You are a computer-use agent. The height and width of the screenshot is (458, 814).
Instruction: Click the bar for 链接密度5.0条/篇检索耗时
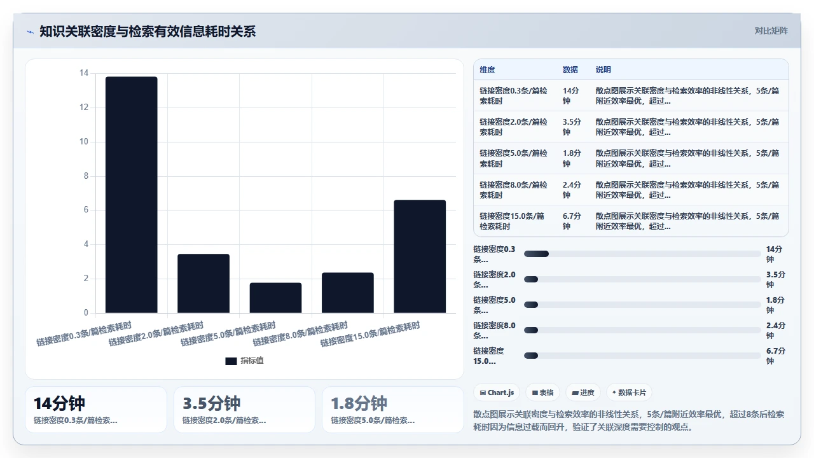tap(275, 298)
